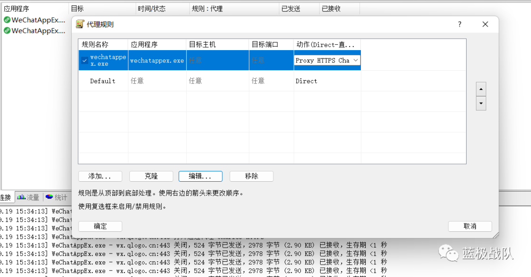Move the rule up with the arrow button
Screen dimensions: 531x277
[481, 89]
